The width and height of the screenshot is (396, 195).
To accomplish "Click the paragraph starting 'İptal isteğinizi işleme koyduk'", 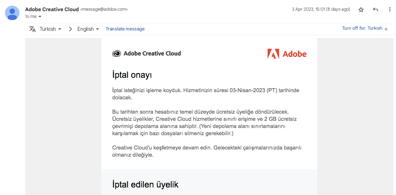I will 206,94.
